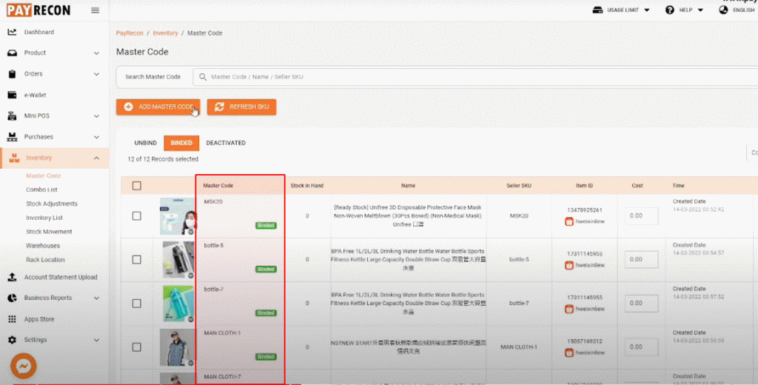
Task: Edit the cost field for bottle-7
Action: [642, 304]
